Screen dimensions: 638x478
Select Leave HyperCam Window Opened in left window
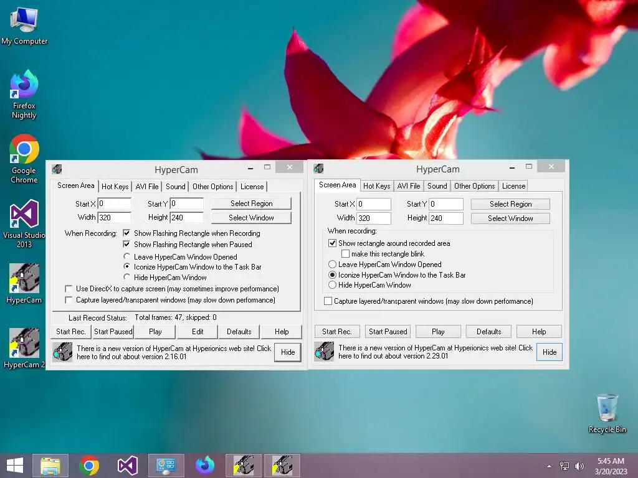point(127,256)
